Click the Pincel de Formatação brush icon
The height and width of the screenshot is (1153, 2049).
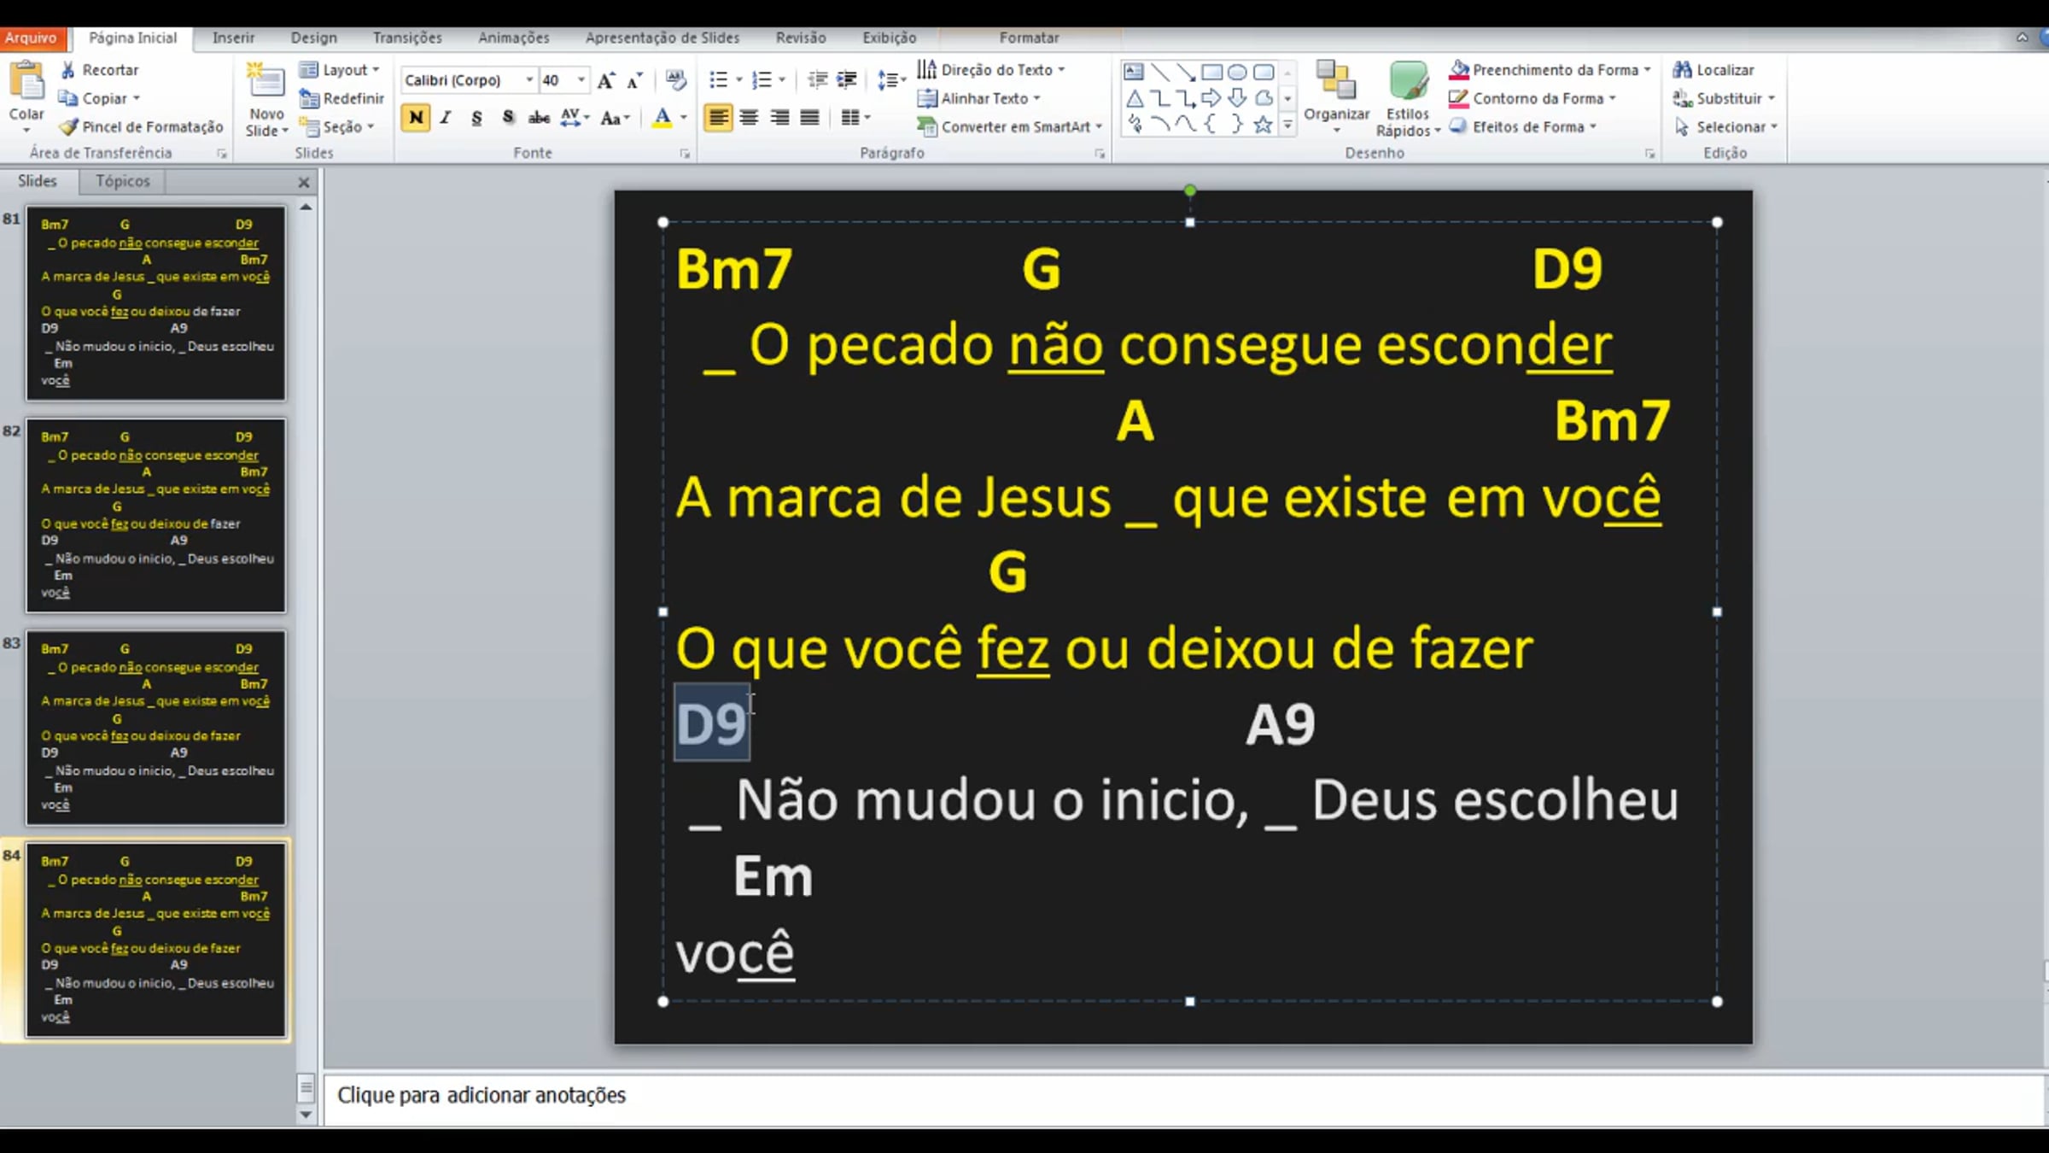(x=68, y=127)
